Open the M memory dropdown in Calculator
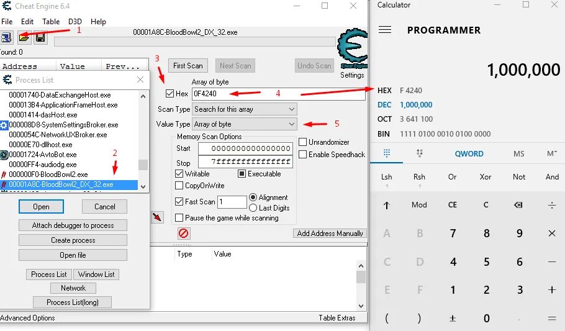Viewport: 565px width, 331px height. (552, 153)
